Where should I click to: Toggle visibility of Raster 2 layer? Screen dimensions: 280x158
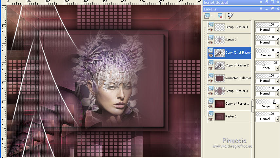[x=211, y=43]
